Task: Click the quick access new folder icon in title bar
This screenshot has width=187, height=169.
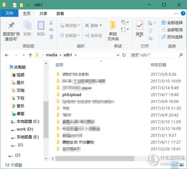Action: 22,5
